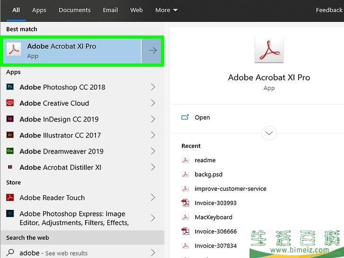
Task: Switch to the Email tab
Action: [111, 10]
